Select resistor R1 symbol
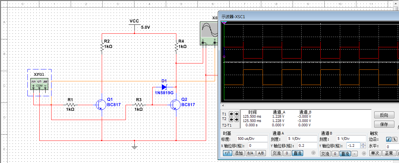 pos(70,105)
